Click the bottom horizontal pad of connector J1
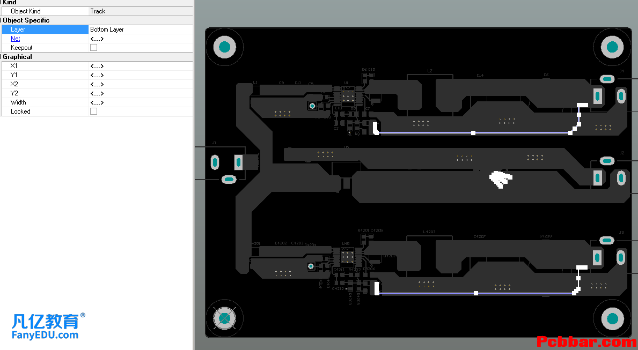Viewport: 638px width, 350px height. pyautogui.click(x=229, y=179)
